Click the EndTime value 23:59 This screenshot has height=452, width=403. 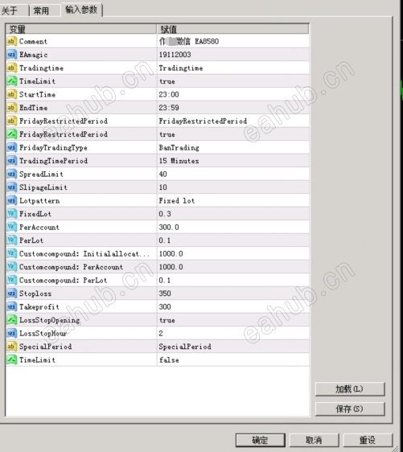coord(169,108)
